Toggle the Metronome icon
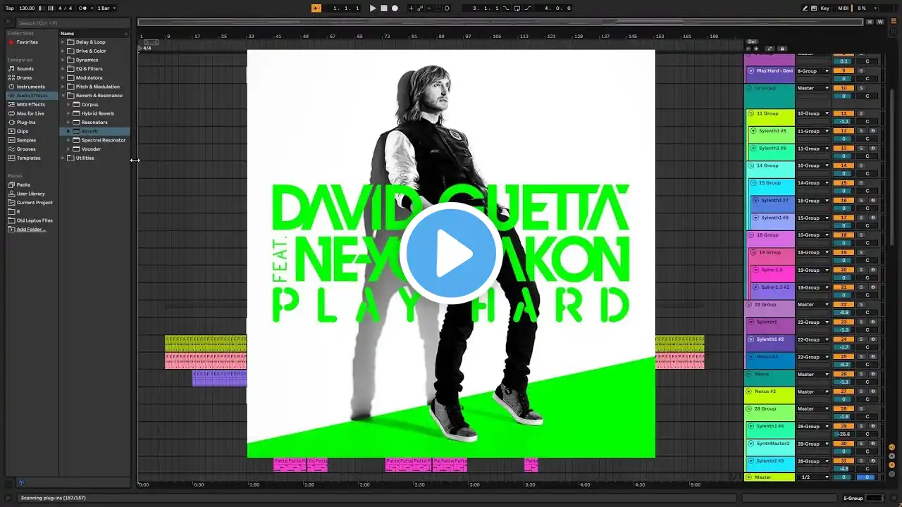 click(84, 8)
